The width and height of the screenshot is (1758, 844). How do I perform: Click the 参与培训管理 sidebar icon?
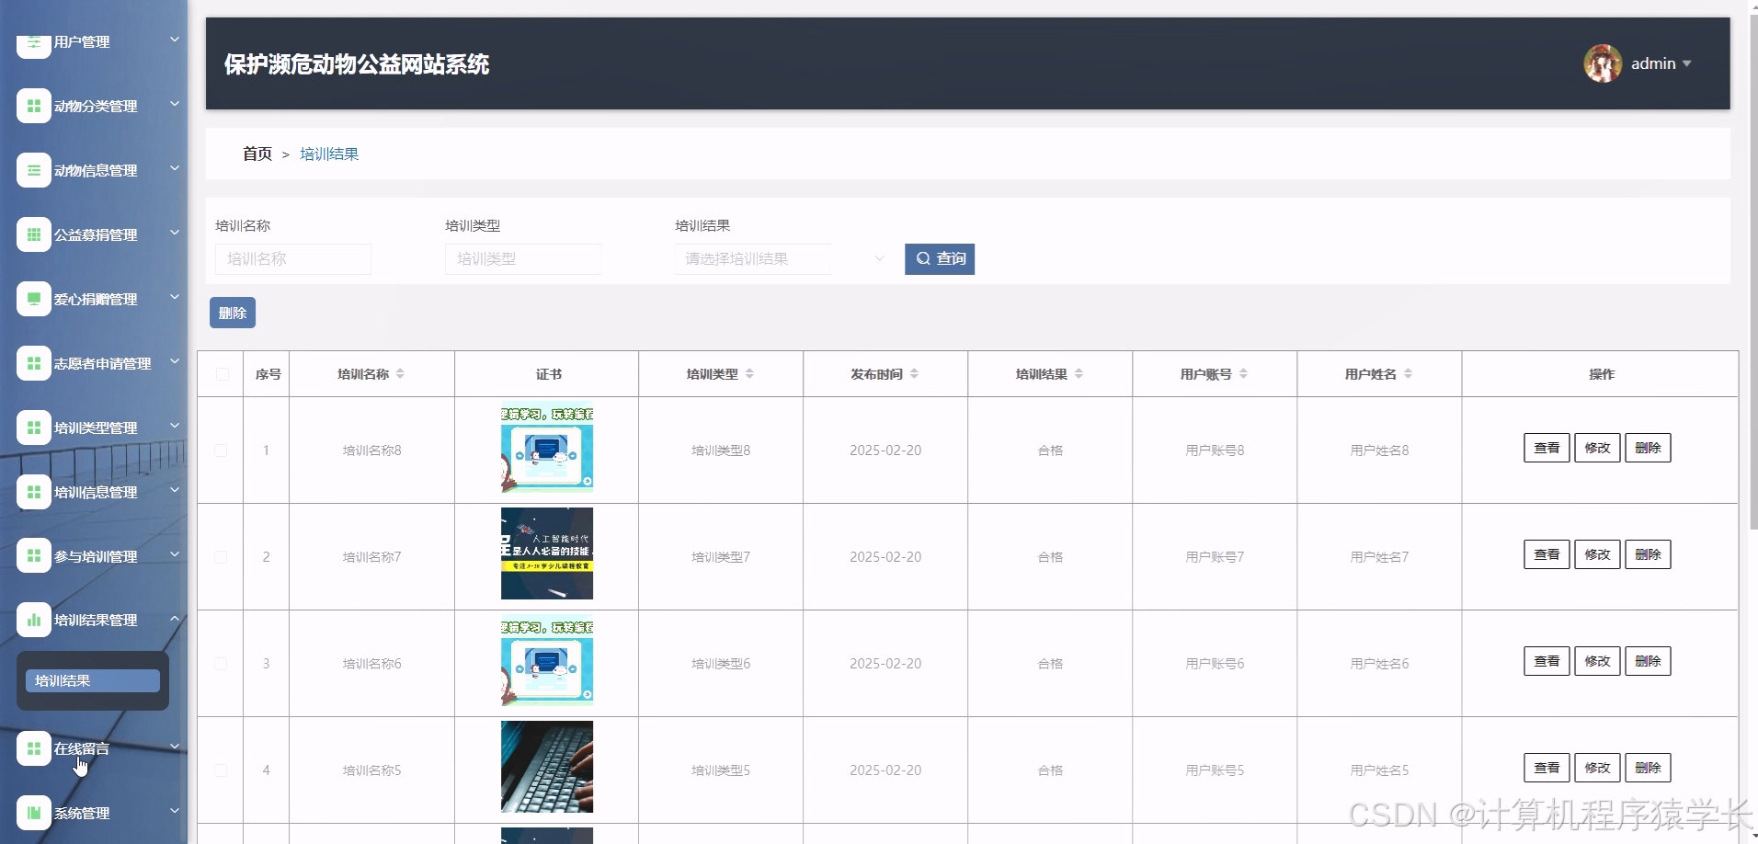34,555
